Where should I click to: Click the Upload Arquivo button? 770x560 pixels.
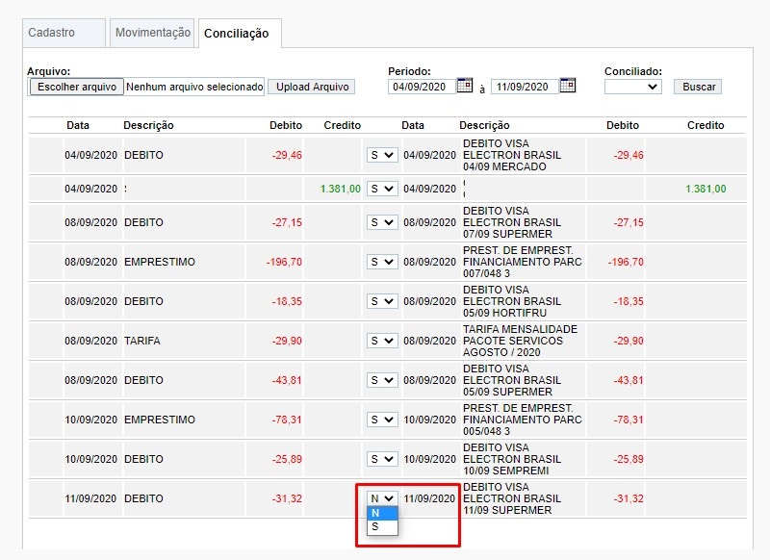[312, 87]
